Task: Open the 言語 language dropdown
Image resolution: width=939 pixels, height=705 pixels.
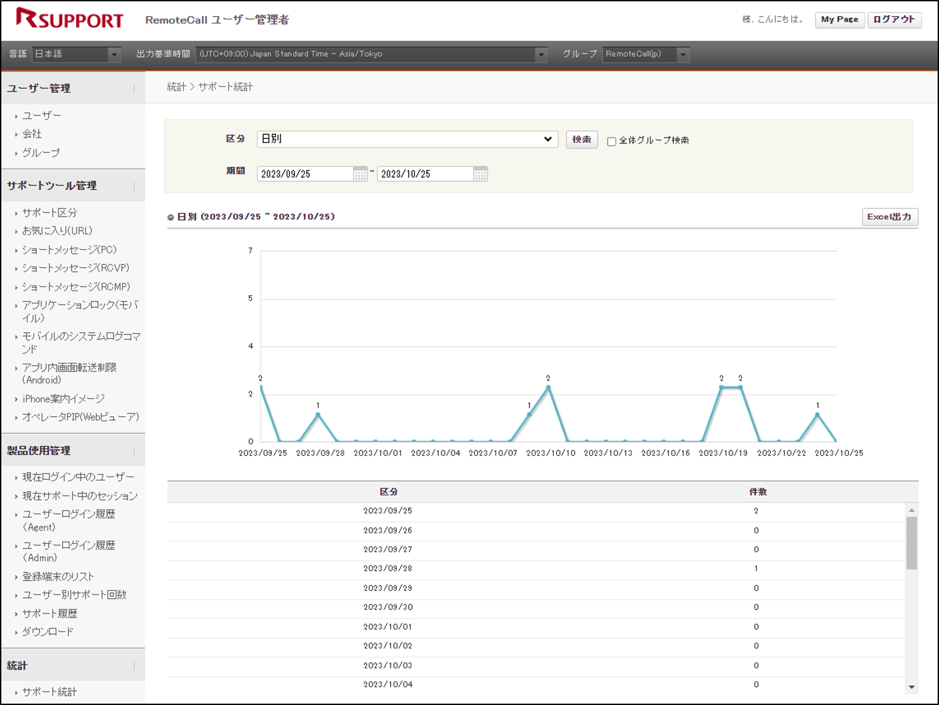Action: coord(77,54)
